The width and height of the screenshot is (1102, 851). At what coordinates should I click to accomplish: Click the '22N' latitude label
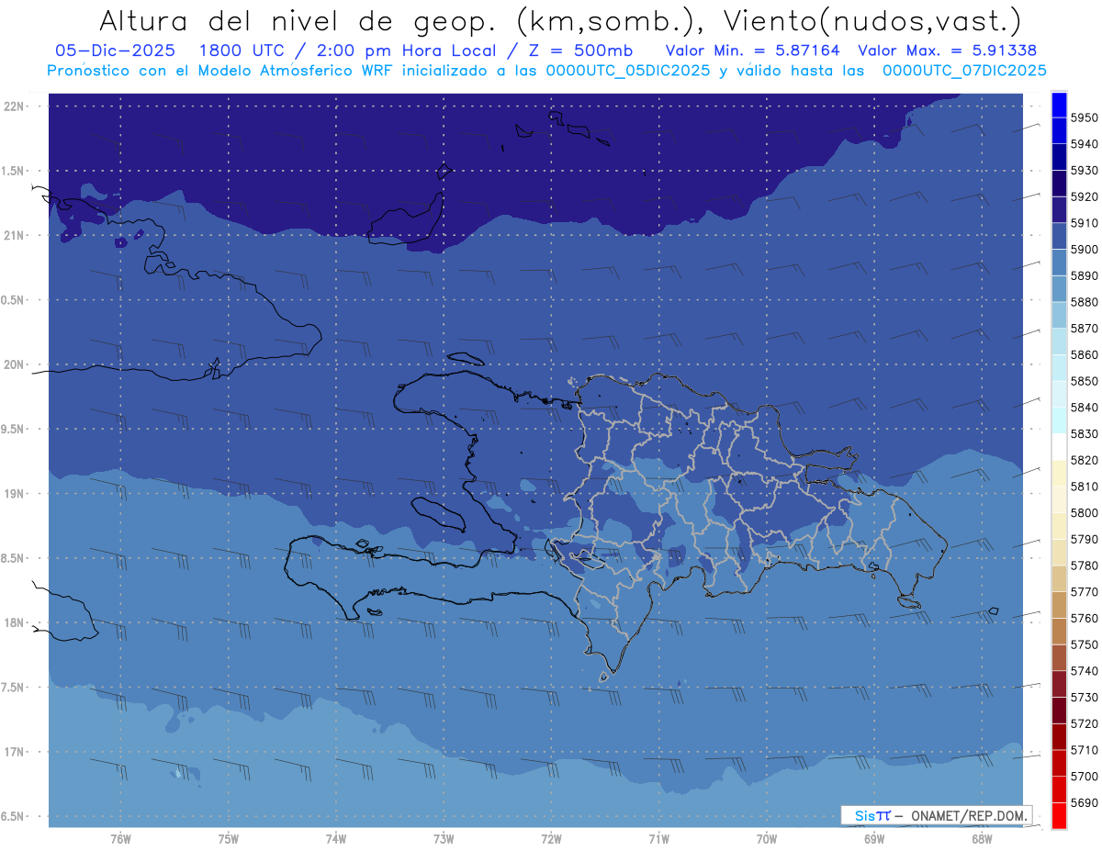[16, 106]
